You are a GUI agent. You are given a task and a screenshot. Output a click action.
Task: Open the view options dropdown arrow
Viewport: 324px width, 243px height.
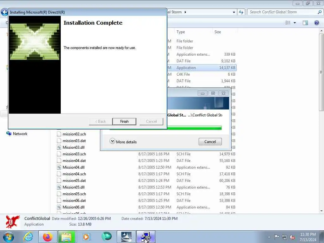point(295,23)
